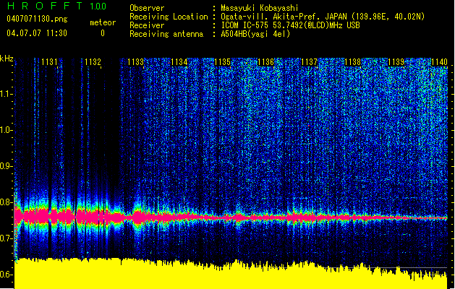Click the 0.7 frequency axis label
Image resolution: width=455 pixels, height=289 pixels.
(x=6, y=238)
